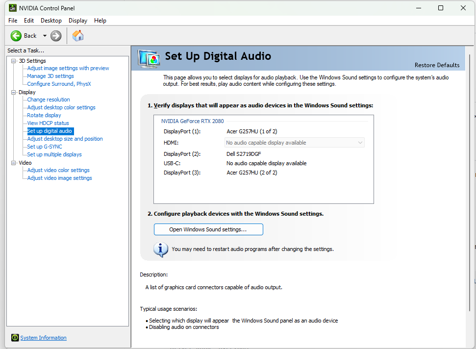Click Open Windows Sound settings button
The width and height of the screenshot is (476, 349).
(x=208, y=229)
